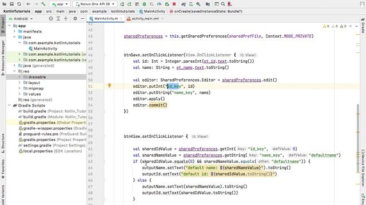Open Project Structure icon
366x205 pixels.
208,4
